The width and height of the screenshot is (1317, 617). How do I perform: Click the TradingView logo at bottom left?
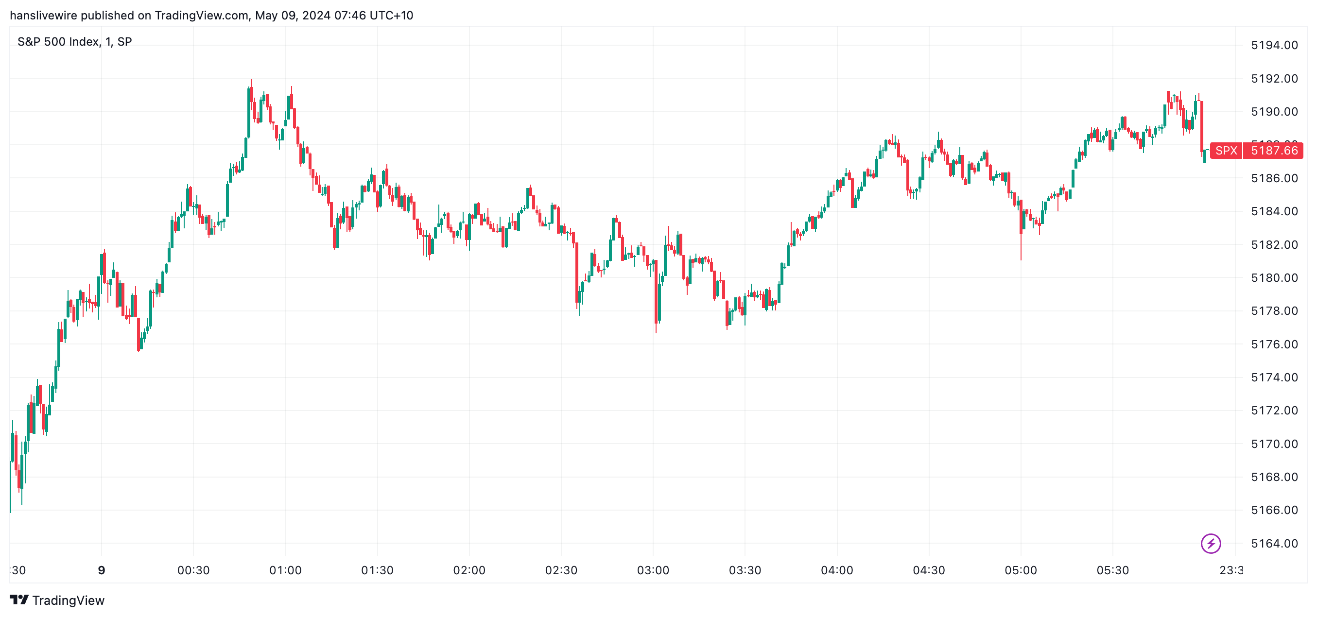tap(57, 600)
